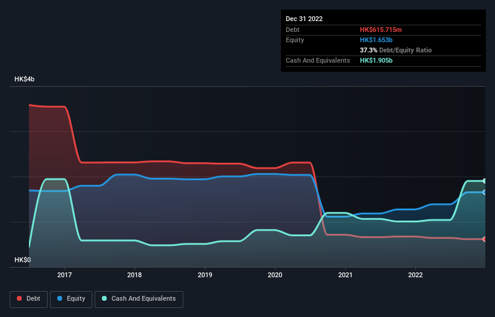
Task: Click the 37.3% Debt/Equity Ratio text
Action: 396,50
